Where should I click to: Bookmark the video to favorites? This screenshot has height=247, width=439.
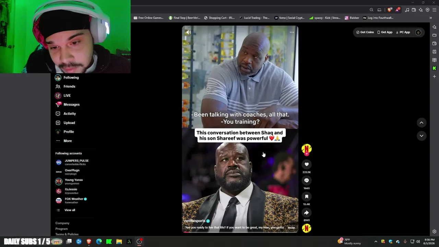(x=307, y=197)
